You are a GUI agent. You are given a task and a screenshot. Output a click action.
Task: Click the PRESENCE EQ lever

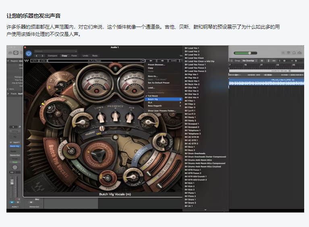point(115,117)
